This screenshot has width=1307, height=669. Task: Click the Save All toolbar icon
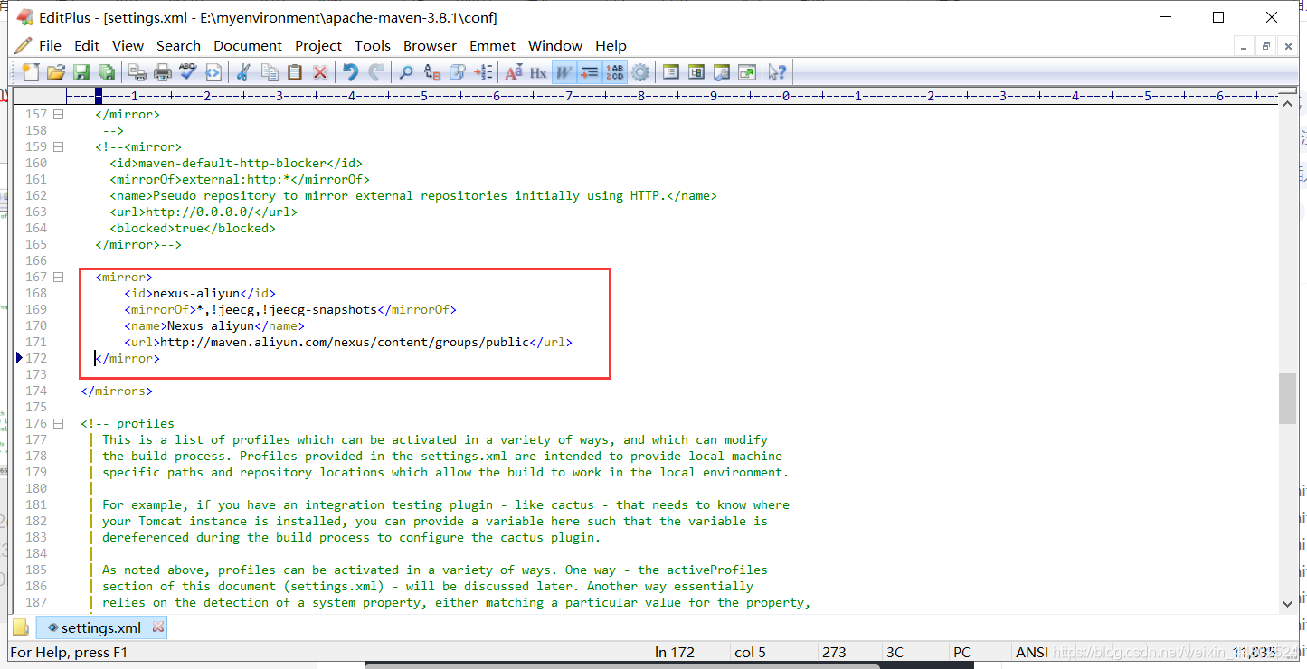pyautogui.click(x=107, y=72)
